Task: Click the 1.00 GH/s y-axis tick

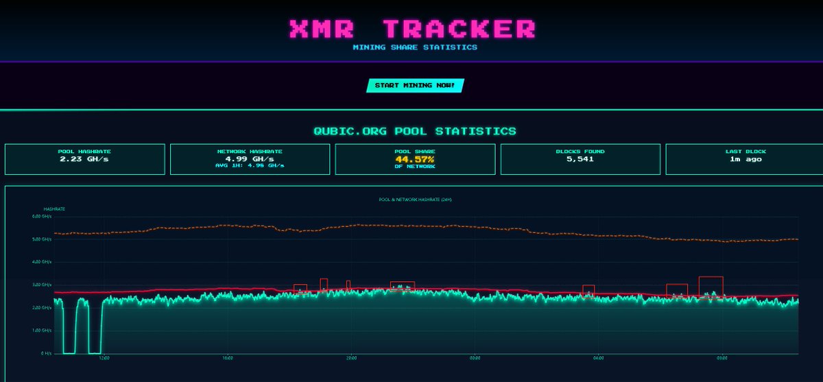Action: click(x=42, y=331)
